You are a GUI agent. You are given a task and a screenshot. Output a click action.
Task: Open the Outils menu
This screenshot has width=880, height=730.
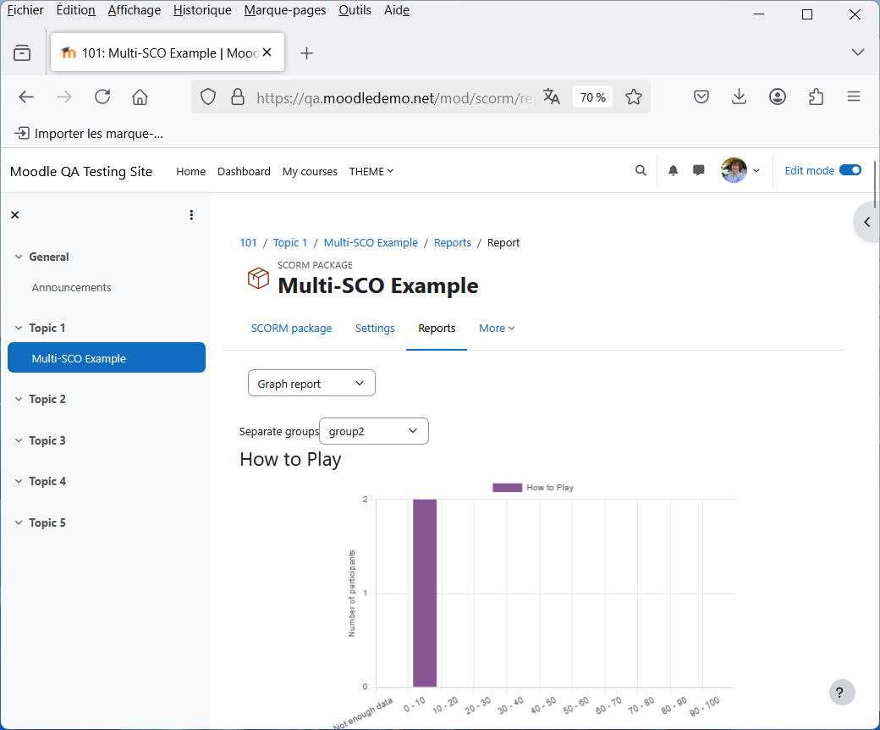tap(355, 10)
